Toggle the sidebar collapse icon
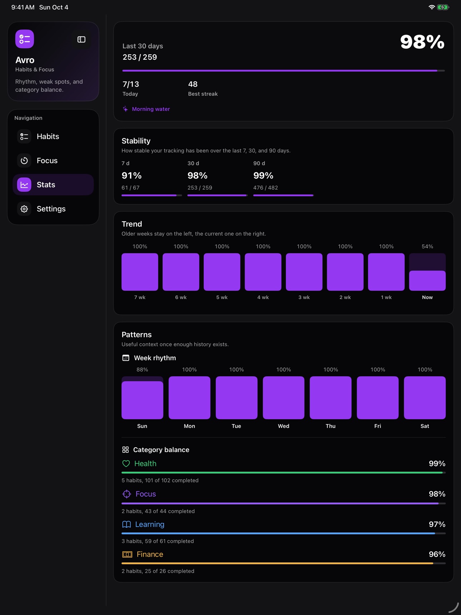 (81, 39)
